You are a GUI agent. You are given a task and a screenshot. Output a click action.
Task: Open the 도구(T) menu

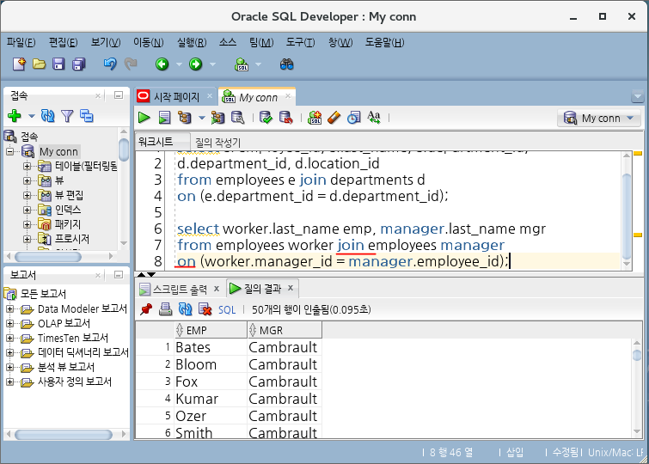[301, 42]
